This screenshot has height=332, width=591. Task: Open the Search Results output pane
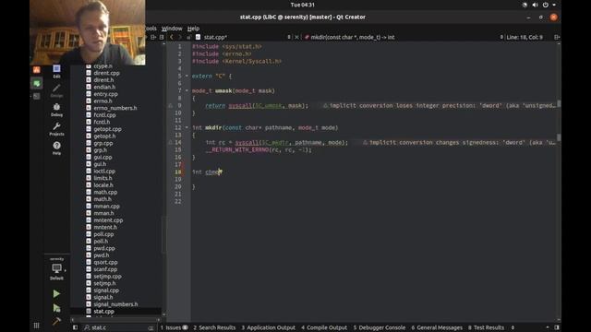(x=214, y=327)
